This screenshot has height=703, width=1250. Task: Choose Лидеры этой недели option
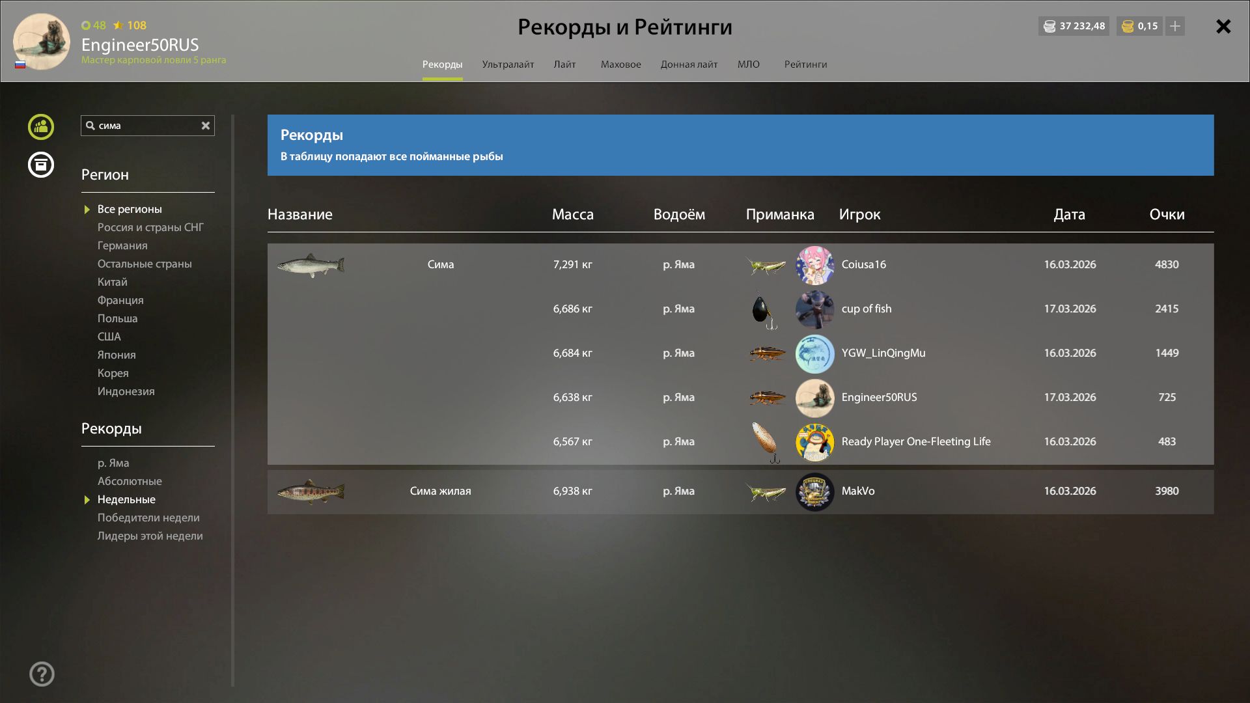[150, 536]
